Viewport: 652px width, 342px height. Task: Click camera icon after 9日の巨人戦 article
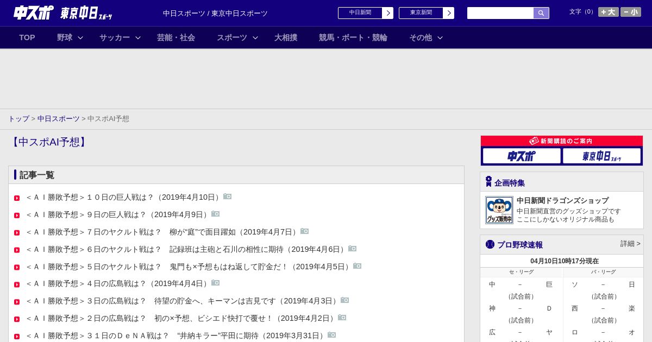pyautogui.click(x=216, y=214)
